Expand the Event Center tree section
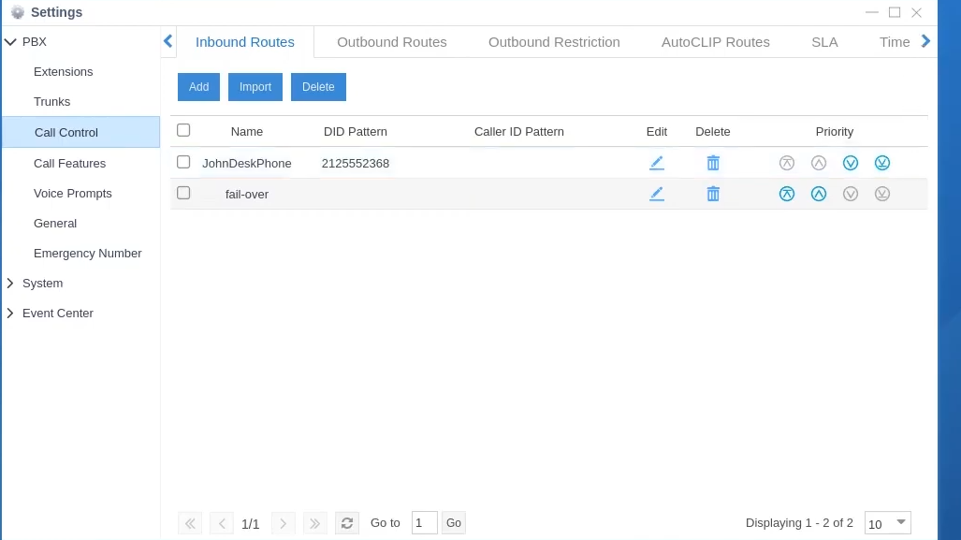This screenshot has height=540, width=961. [x=10, y=314]
